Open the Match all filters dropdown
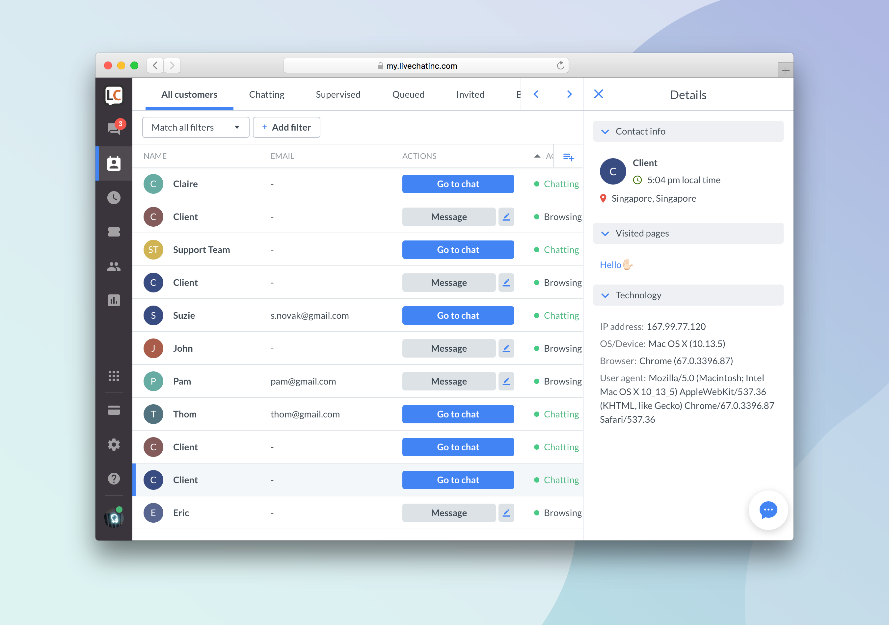The image size is (889, 625). (195, 127)
